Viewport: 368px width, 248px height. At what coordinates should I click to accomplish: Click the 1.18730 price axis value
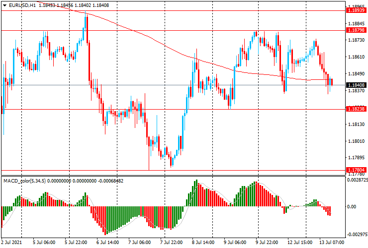pyautogui.click(x=357, y=40)
